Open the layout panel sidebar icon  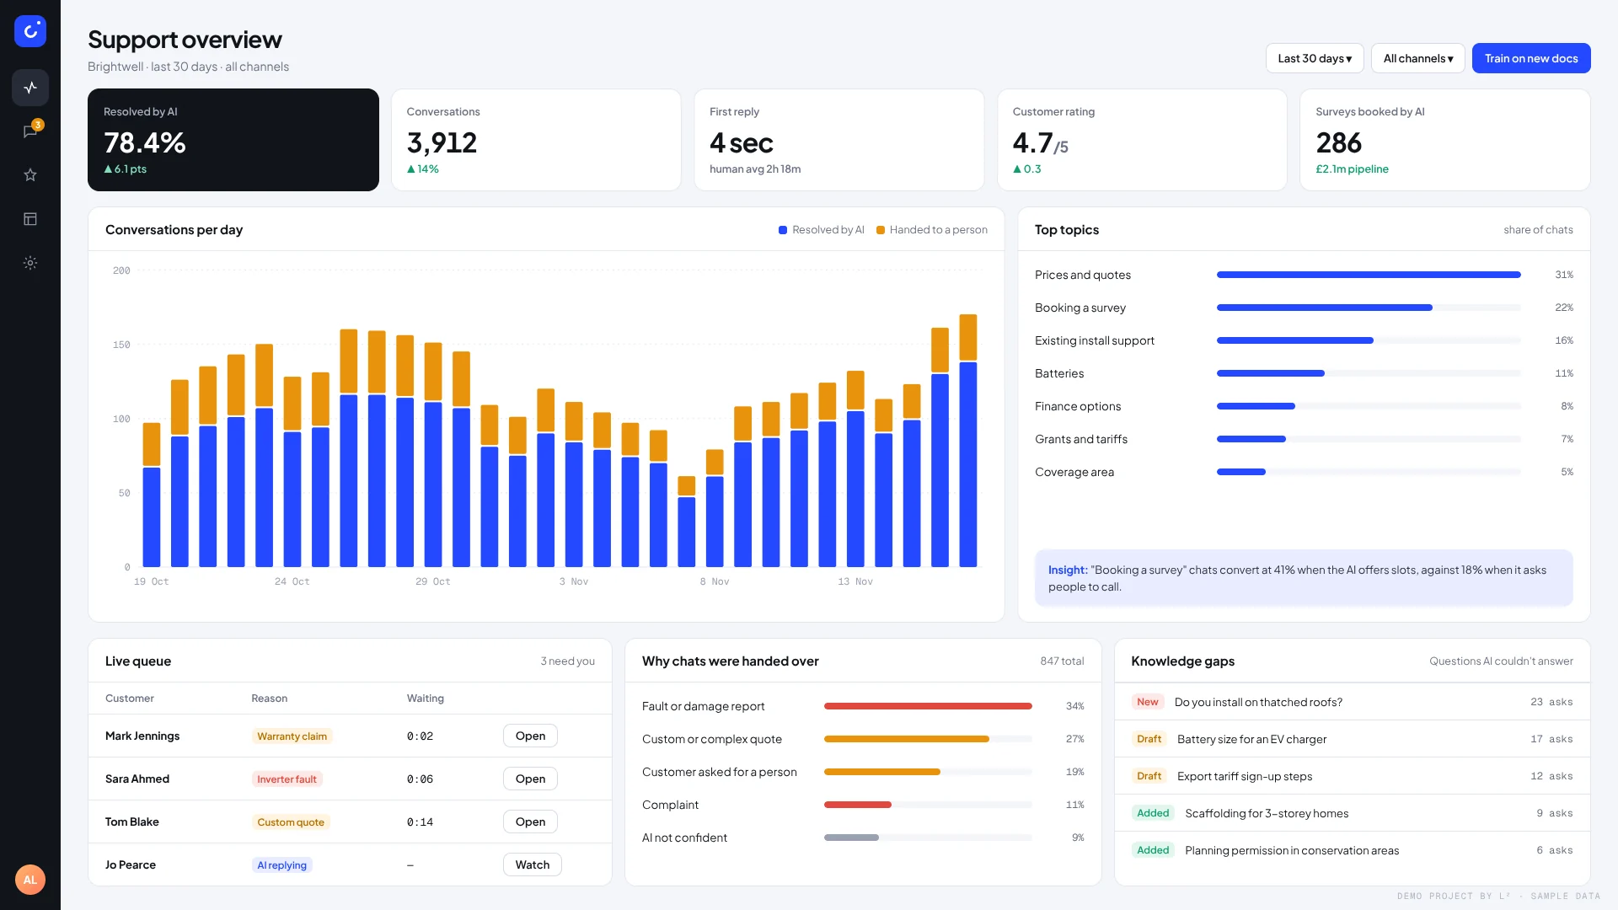tap(30, 219)
